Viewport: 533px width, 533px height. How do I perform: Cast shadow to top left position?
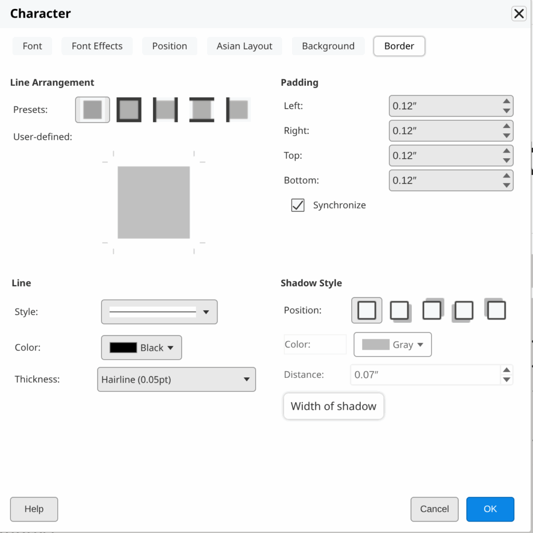coord(496,310)
